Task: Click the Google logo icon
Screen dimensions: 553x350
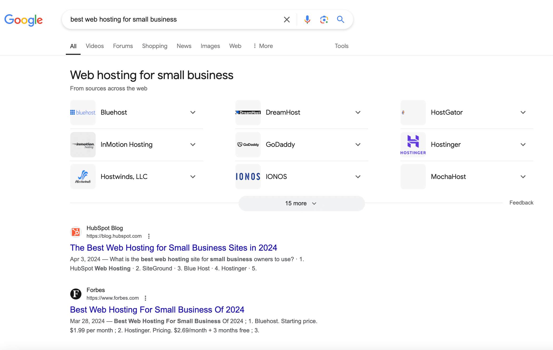Action: [x=23, y=19]
